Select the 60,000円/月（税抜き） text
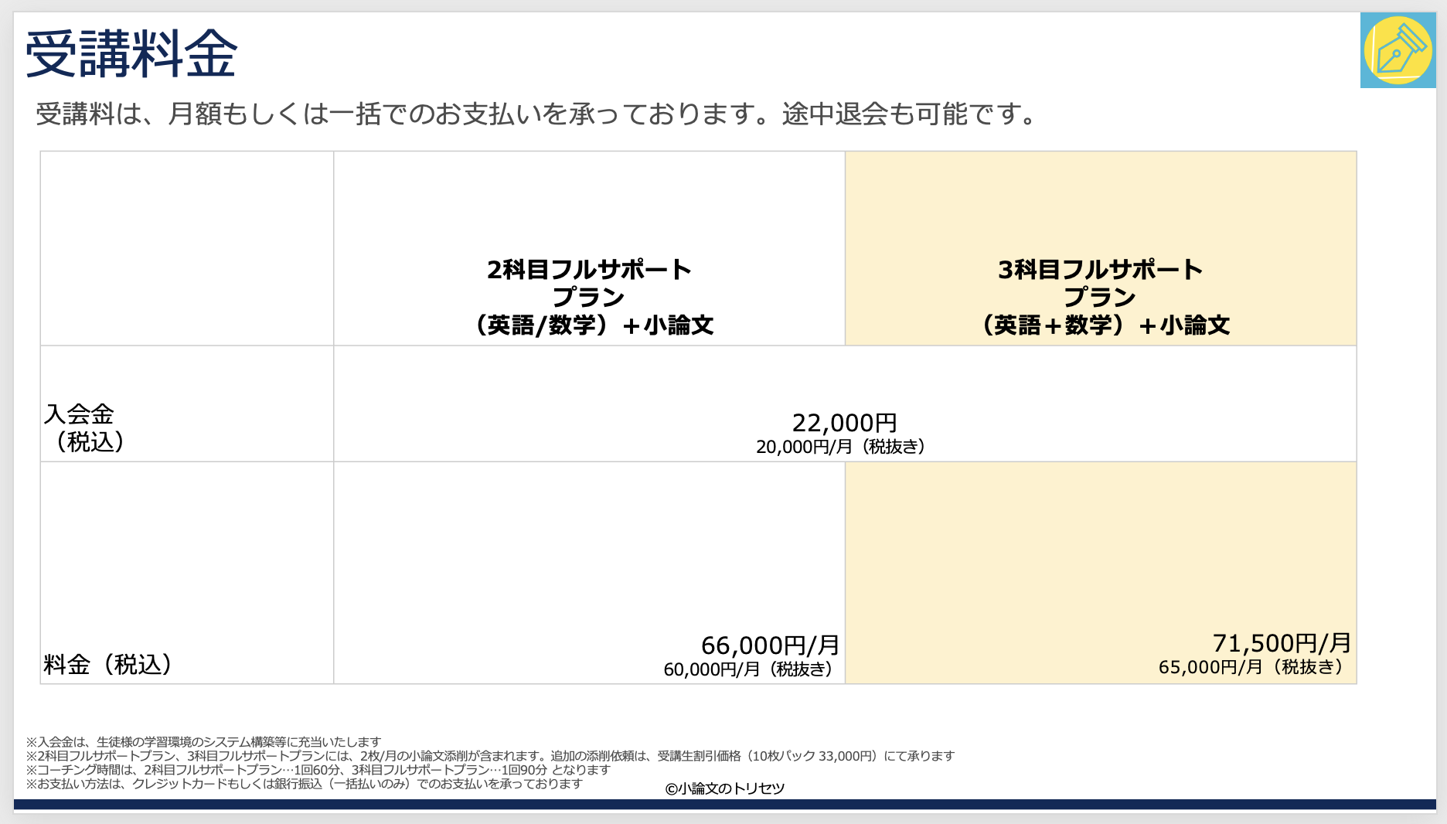This screenshot has height=824, width=1447. point(749,669)
